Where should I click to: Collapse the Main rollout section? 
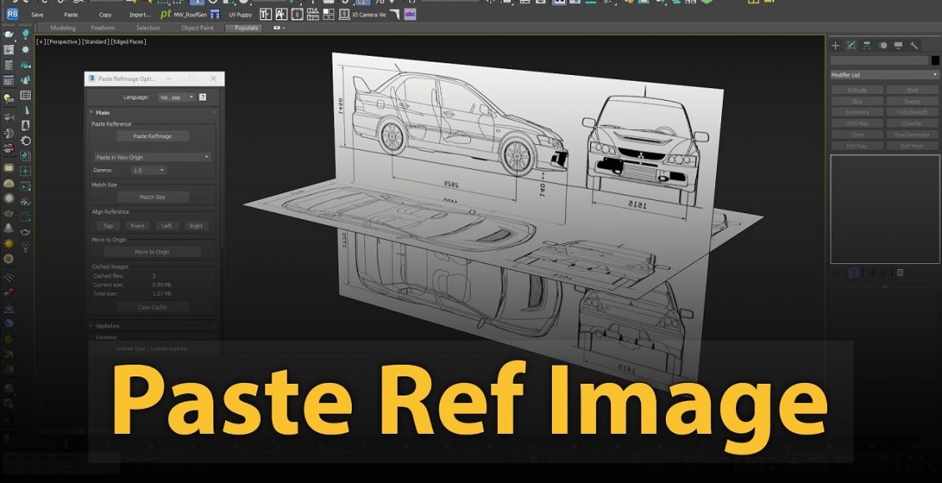tap(103, 112)
